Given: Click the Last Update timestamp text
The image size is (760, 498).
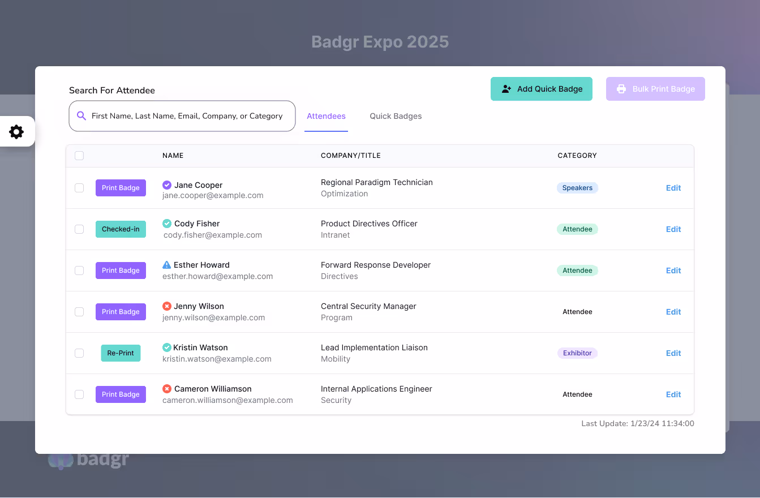Looking at the screenshot, I should [x=638, y=423].
